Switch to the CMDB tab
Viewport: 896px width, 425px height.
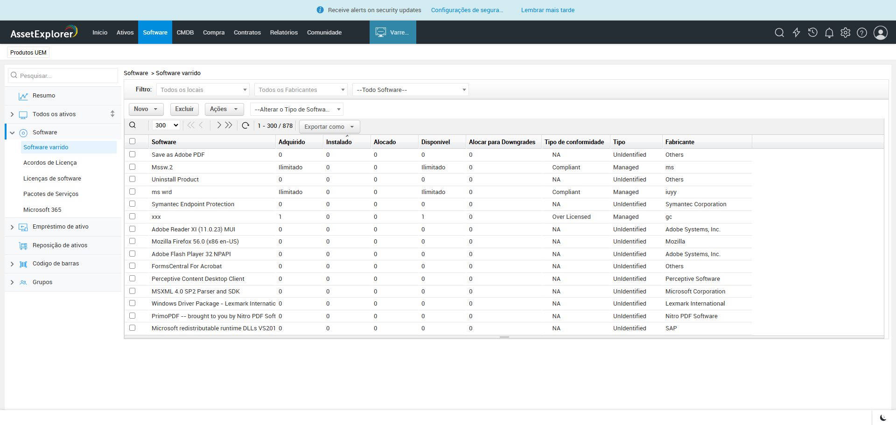(x=185, y=33)
